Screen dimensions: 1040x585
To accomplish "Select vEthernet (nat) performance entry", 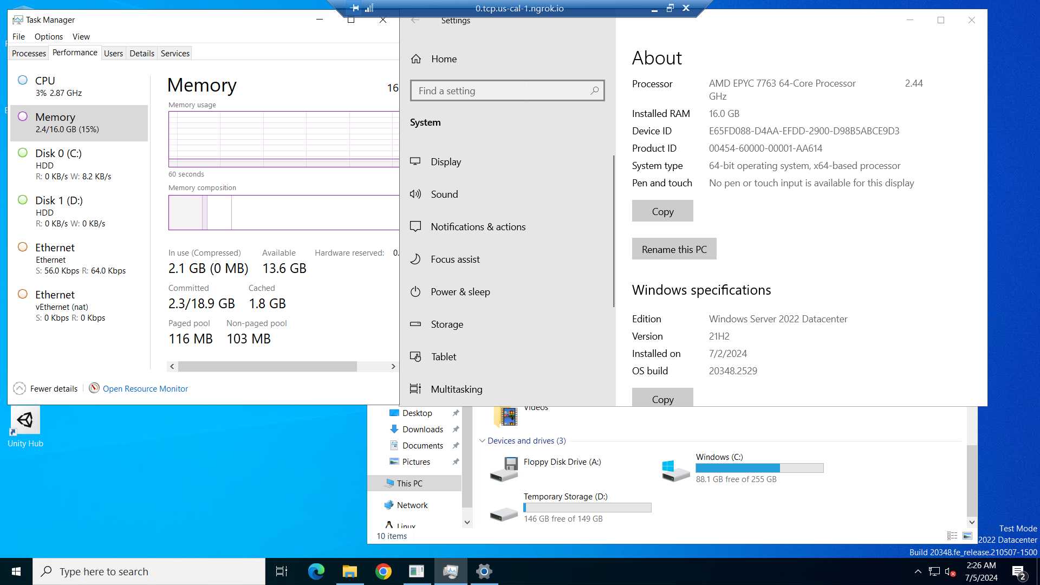I will click(79, 305).
